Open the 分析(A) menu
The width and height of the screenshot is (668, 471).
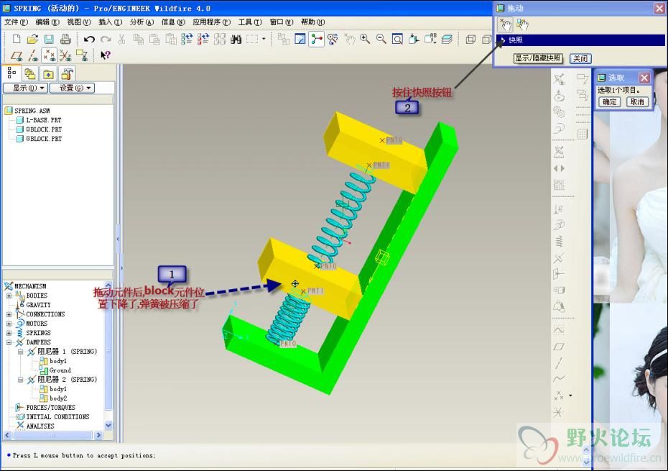coord(142,22)
